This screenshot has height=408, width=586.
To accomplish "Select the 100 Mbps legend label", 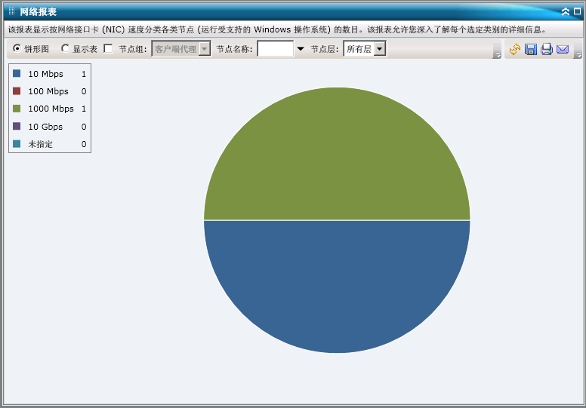I will 48,91.
